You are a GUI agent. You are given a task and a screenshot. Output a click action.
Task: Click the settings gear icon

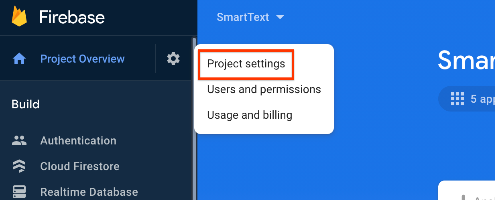click(x=173, y=59)
